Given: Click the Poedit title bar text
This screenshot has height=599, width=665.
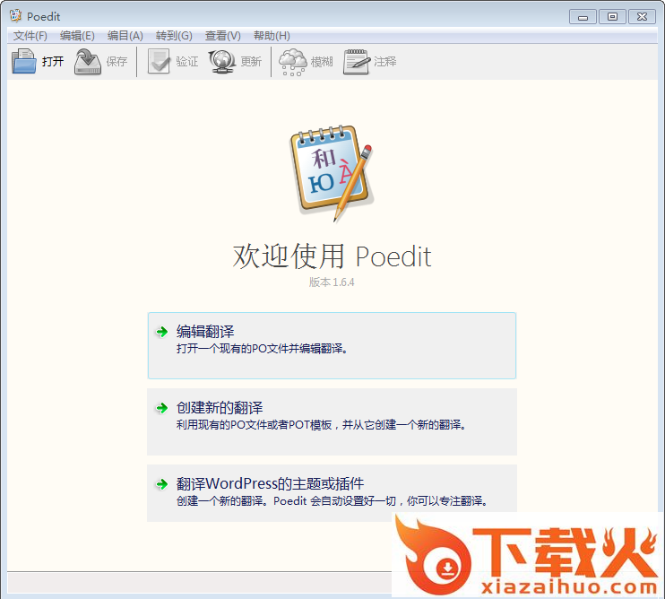Looking at the screenshot, I should click(43, 16).
